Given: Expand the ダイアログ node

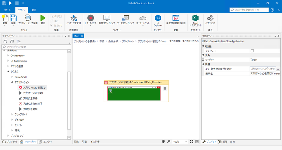Looking at the screenshot, I should [12, 120].
